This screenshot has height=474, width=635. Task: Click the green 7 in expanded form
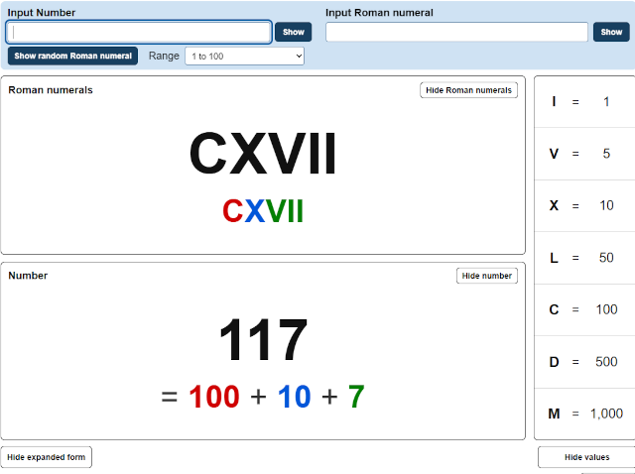point(356,397)
